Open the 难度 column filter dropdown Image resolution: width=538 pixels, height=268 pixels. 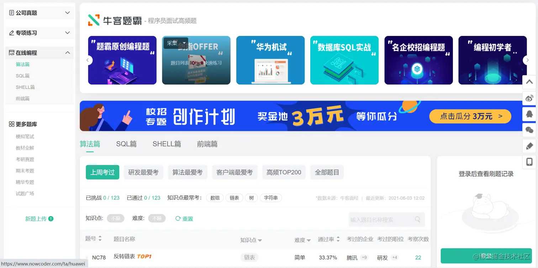[x=308, y=240]
